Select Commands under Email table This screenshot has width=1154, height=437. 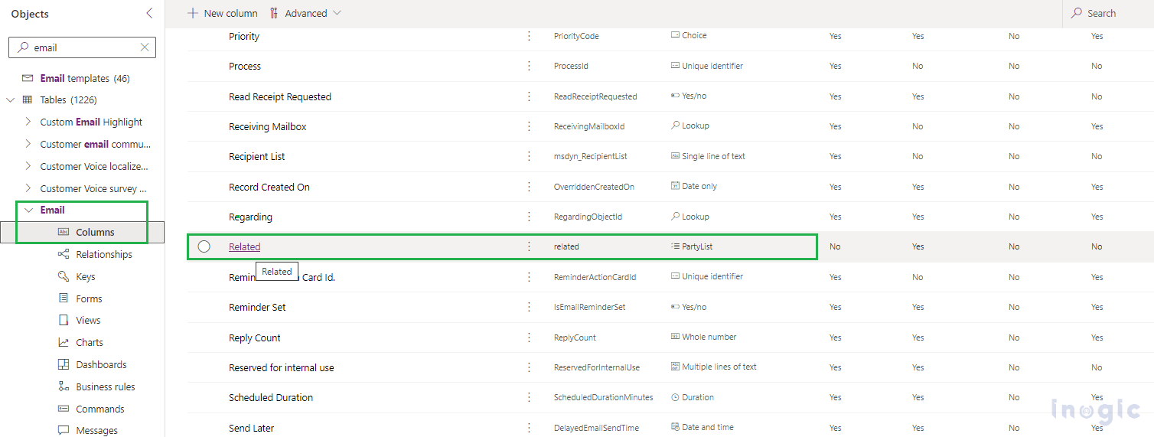click(99, 409)
